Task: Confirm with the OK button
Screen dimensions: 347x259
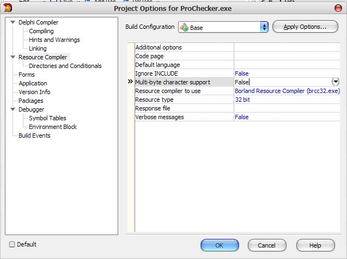Action: point(220,245)
